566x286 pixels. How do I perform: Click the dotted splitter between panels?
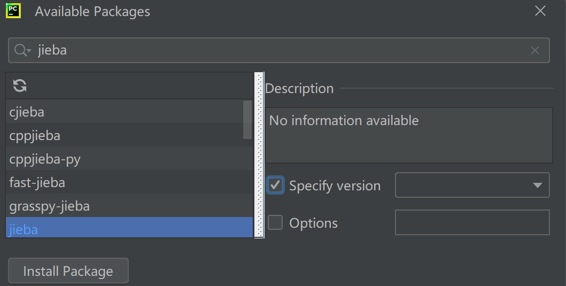(x=259, y=155)
